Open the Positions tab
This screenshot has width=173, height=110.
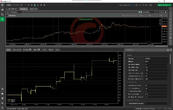27,50
